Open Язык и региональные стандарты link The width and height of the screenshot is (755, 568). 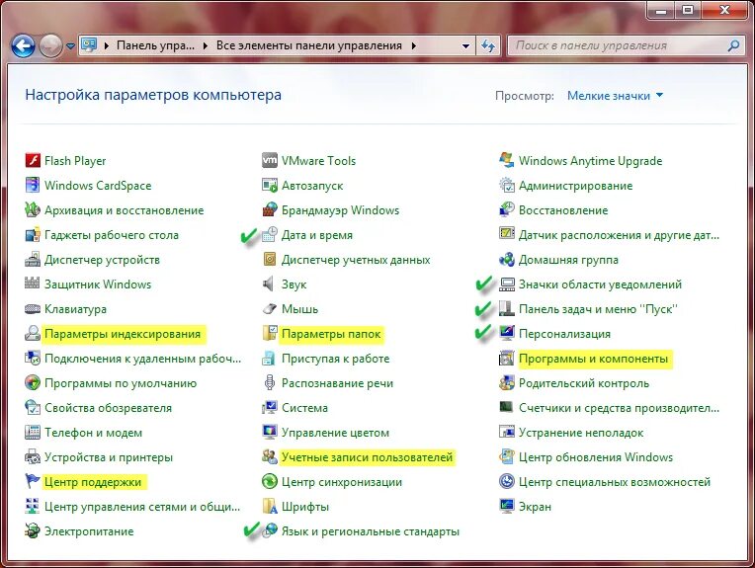pyautogui.click(x=371, y=530)
